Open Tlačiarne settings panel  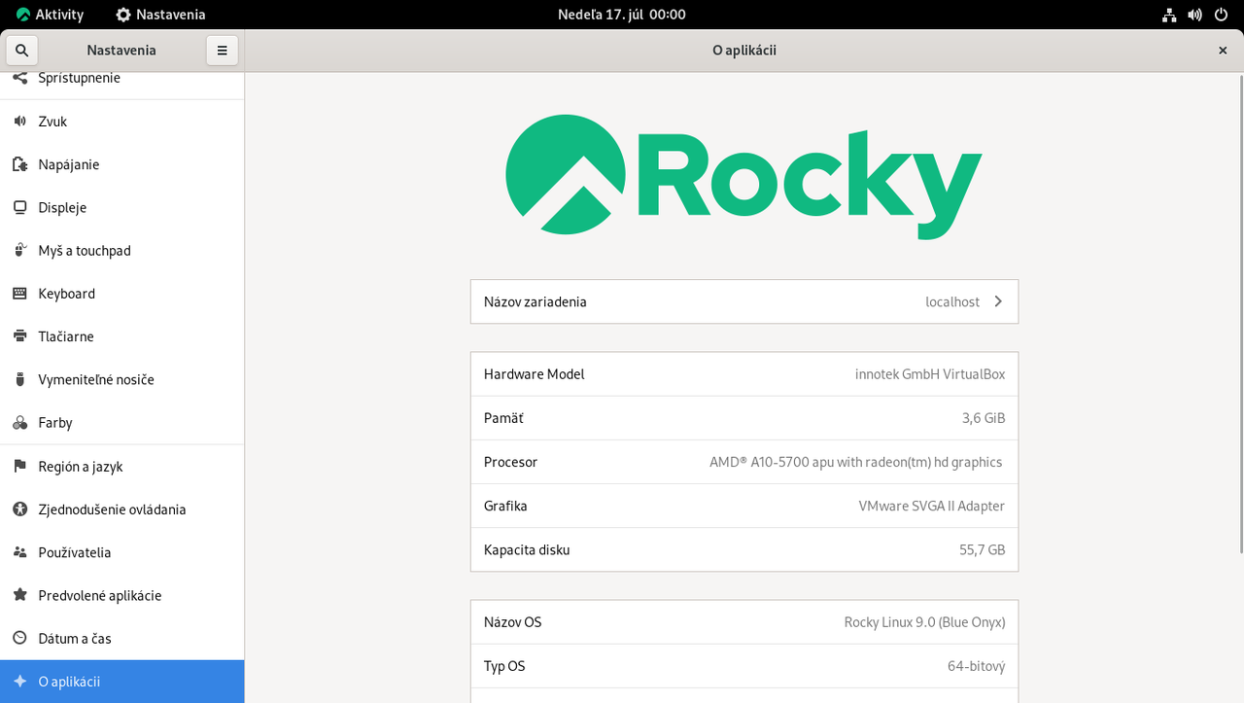[x=121, y=336]
